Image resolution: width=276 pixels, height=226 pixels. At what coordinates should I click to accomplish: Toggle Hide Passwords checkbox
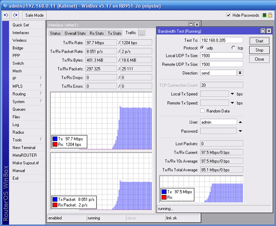coord(228,15)
